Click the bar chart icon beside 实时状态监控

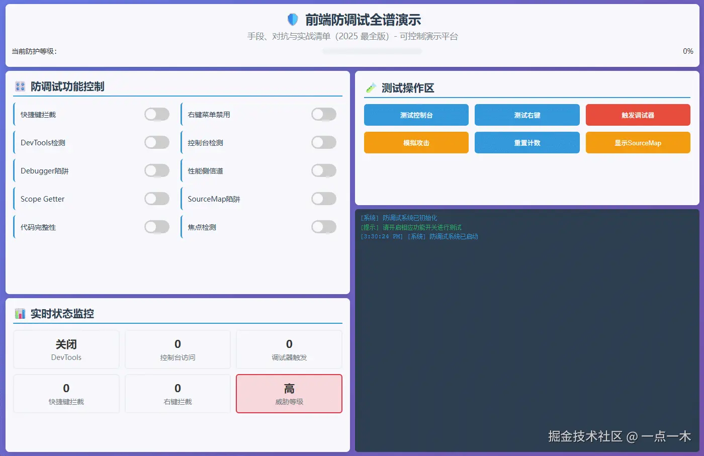coord(20,313)
